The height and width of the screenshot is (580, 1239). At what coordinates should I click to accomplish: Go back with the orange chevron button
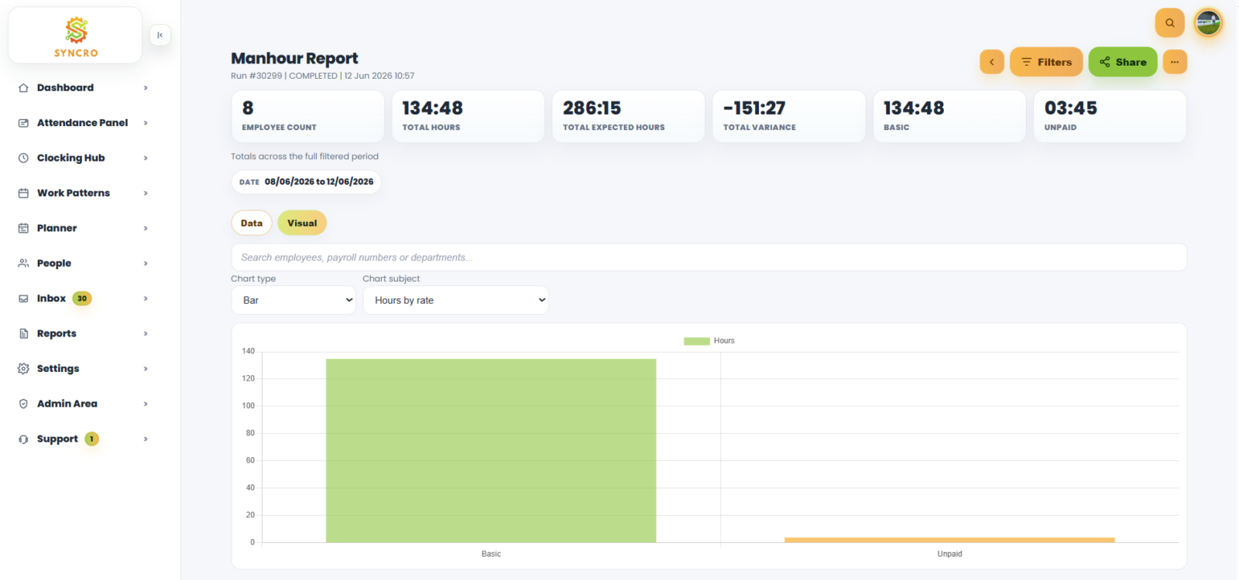tap(992, 62)
